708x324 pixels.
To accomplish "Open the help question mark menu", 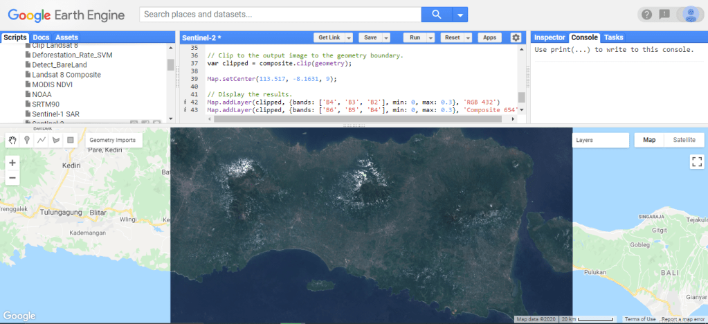I will [646, 15].
